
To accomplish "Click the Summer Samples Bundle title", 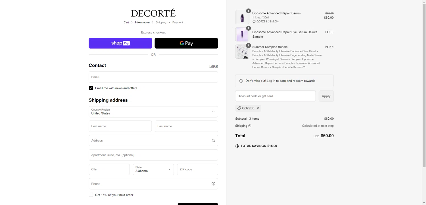I will coord(270,47).
